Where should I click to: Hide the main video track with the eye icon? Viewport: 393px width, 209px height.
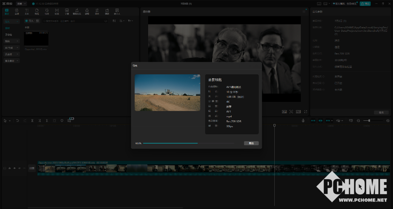click(x=14, y=168)
